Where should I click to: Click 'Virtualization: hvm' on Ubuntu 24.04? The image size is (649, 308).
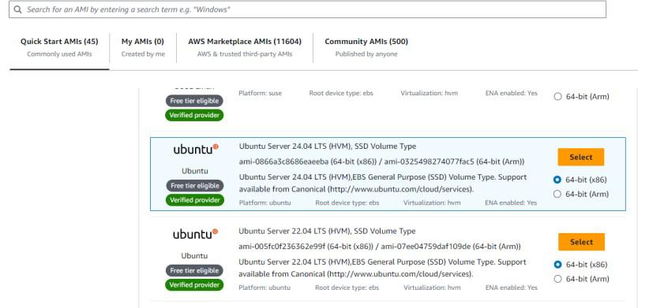[x=432, y=202]
